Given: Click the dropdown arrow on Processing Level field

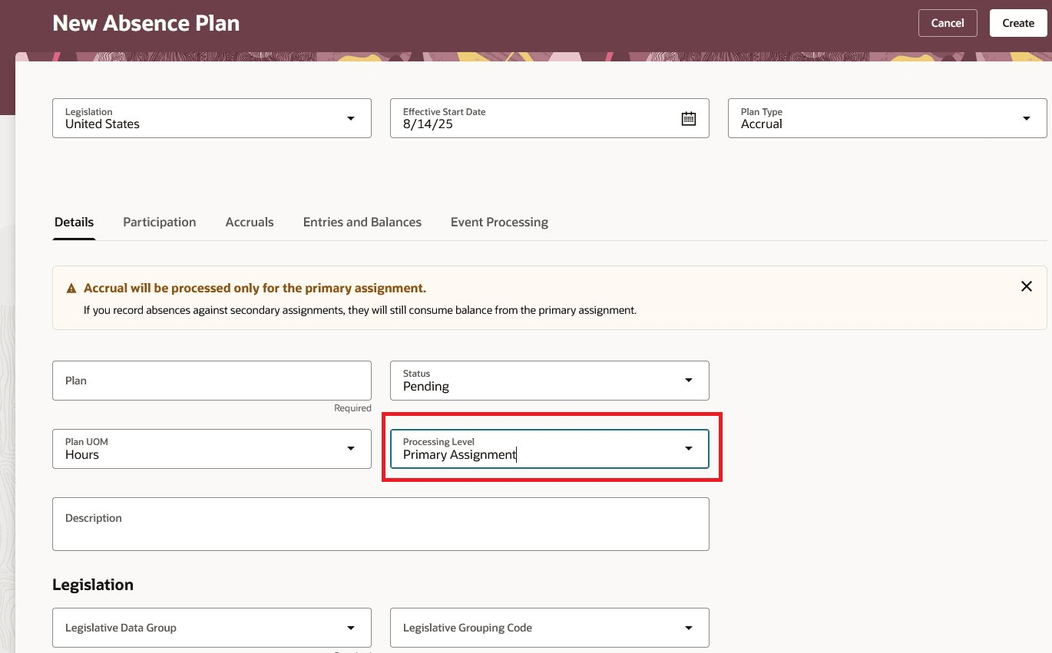Looking at the screenshot, I should point(688,448).
